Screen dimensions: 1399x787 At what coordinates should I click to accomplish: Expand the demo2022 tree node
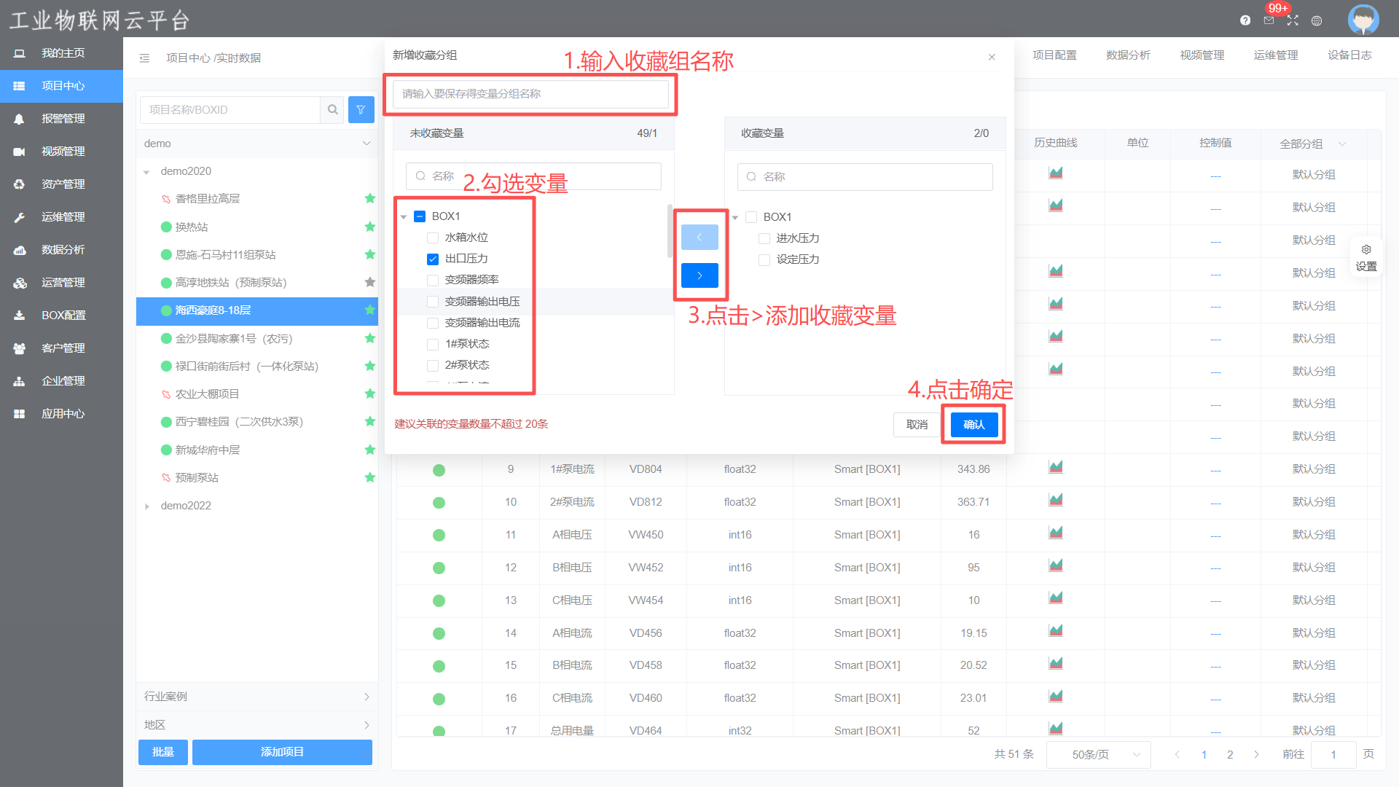146,506
